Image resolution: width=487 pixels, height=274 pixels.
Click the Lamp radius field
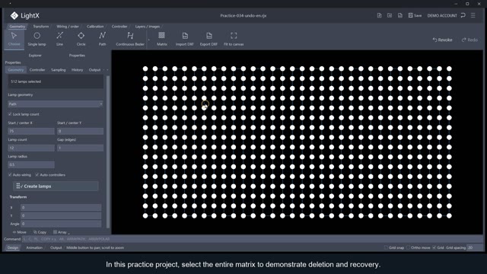[x=31, y=164]
